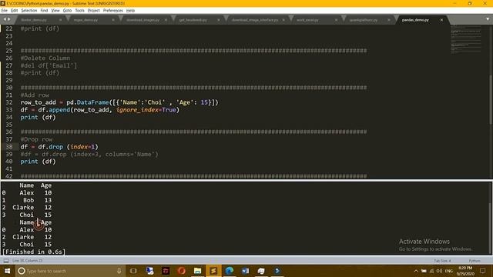The height and width of the screenshot is (277, 493).
Task: Click the taskbar search box
Action: point(70,271)
